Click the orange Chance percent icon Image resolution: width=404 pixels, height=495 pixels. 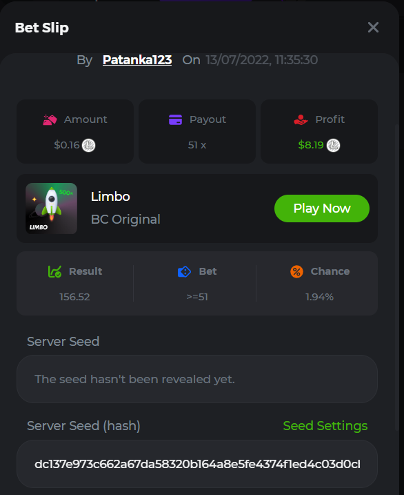point(296,271)
